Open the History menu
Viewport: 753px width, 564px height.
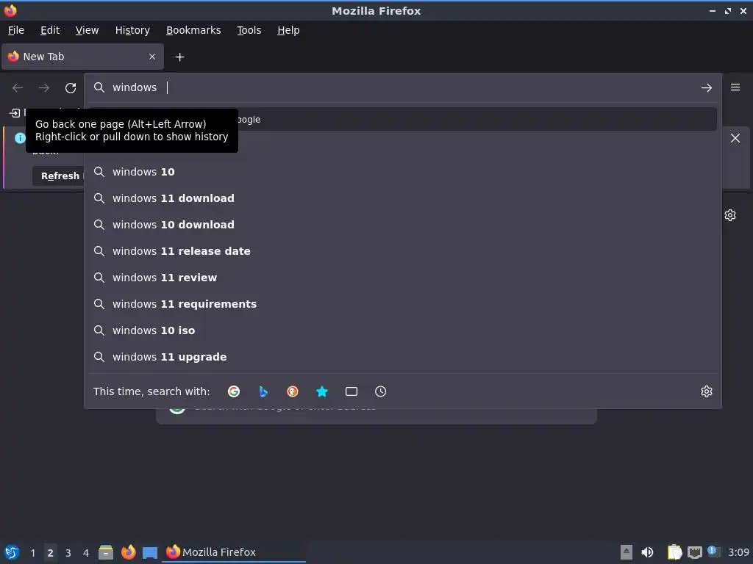click(x=132, y=30)
